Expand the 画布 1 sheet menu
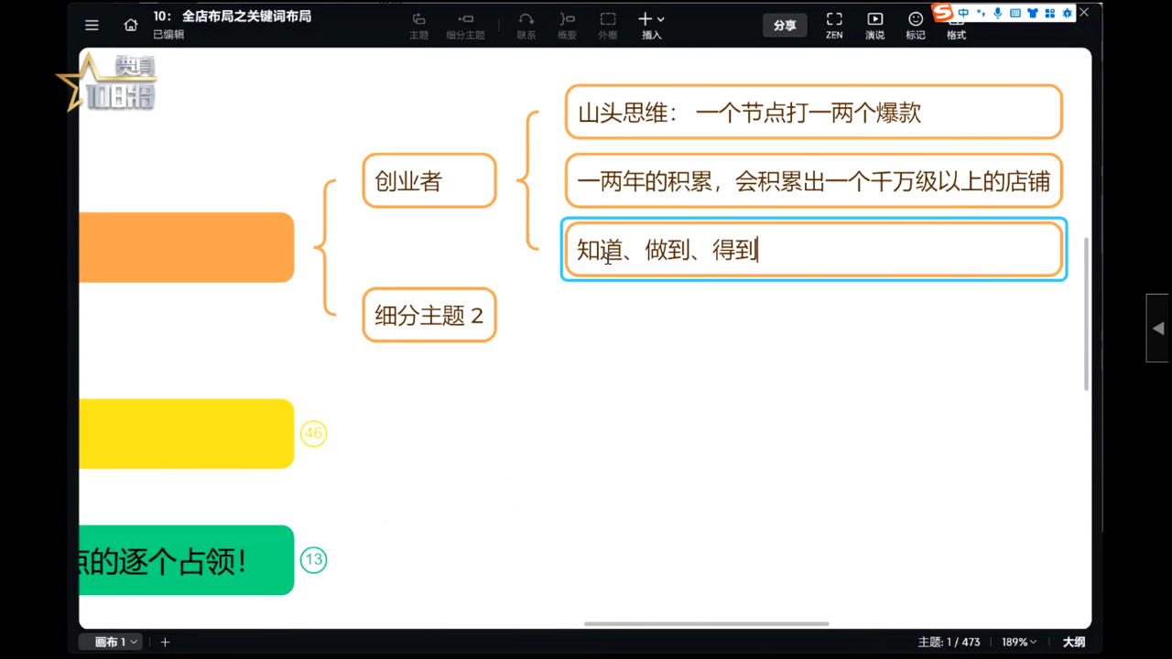 116,643
